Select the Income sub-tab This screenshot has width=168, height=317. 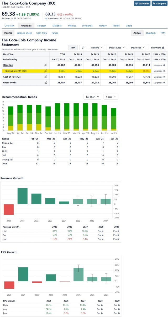pyautogui.click(x=8, y=33)
